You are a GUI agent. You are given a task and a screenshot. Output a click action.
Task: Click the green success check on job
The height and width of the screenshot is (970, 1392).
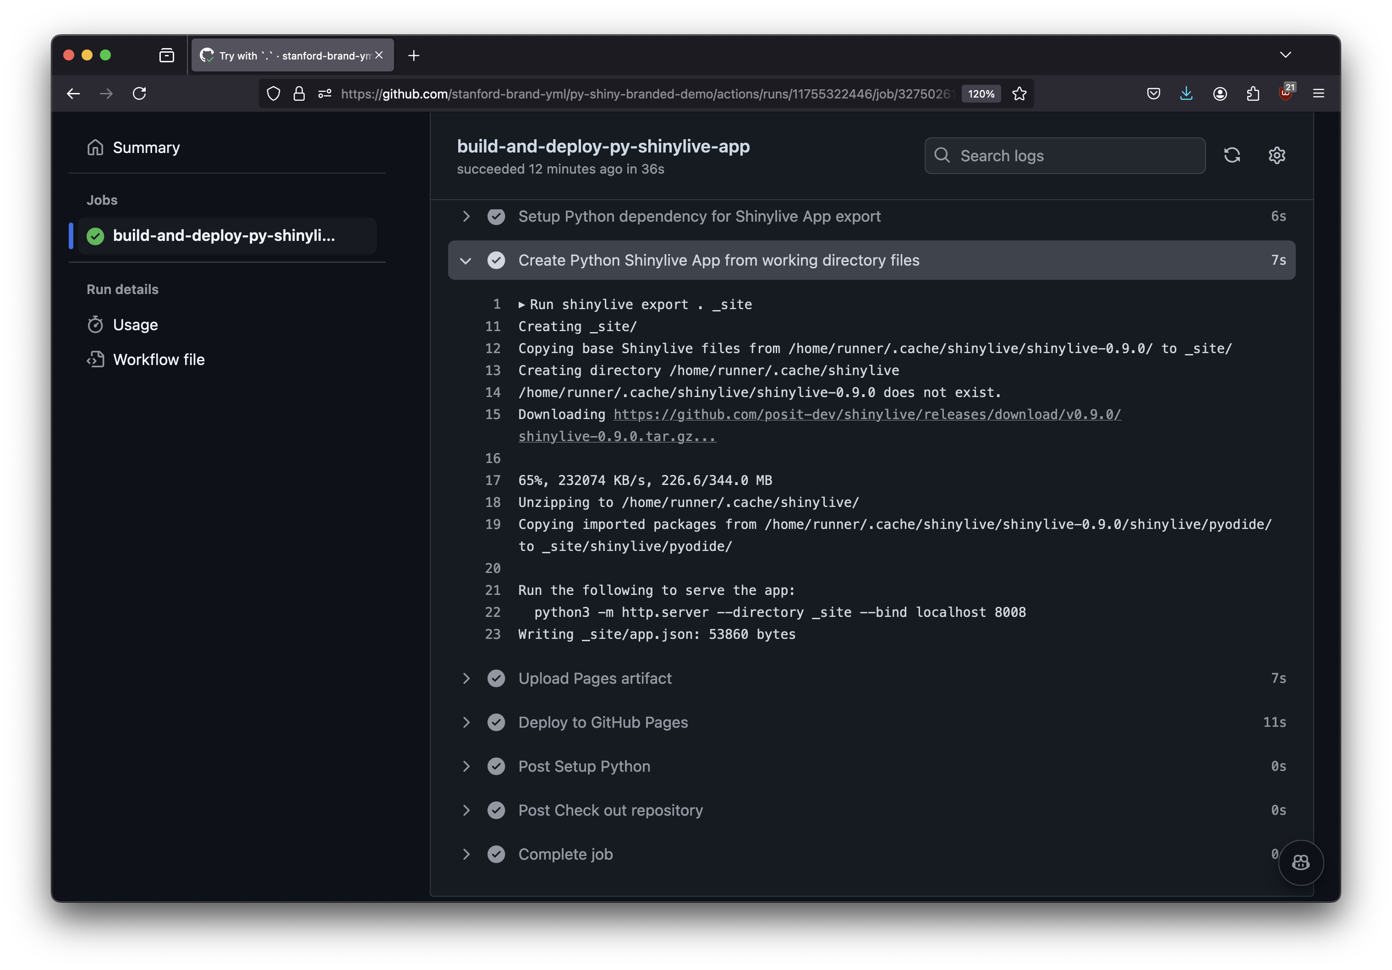tap(95, 236)
